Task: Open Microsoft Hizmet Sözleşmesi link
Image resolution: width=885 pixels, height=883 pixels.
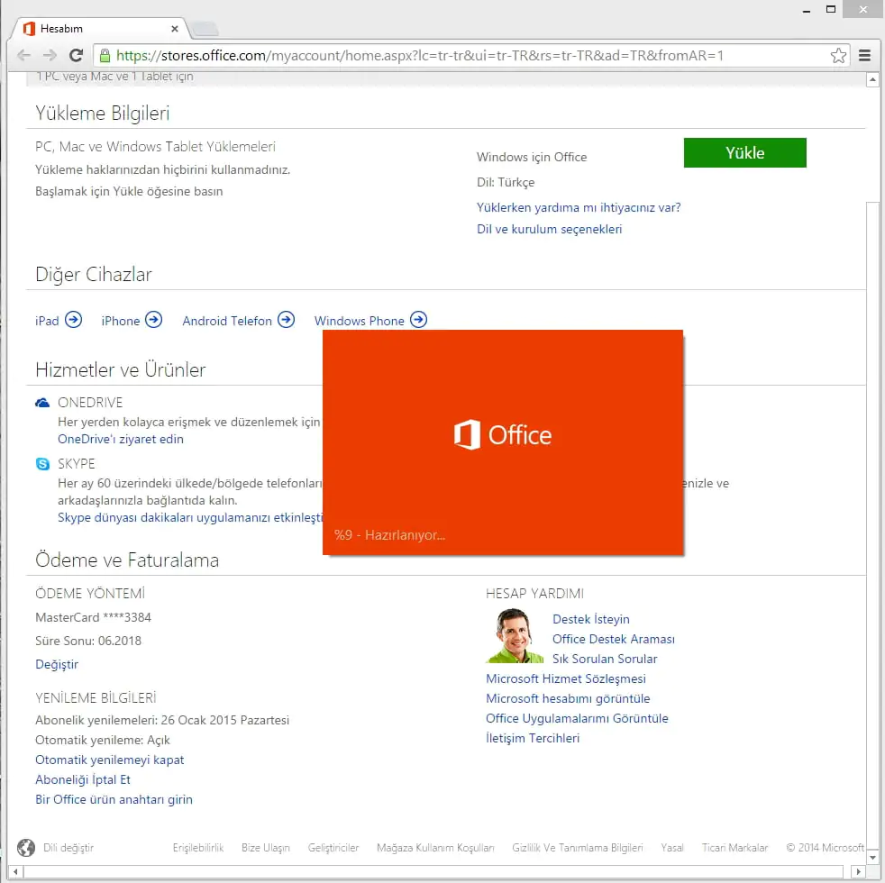Action: 566,678
